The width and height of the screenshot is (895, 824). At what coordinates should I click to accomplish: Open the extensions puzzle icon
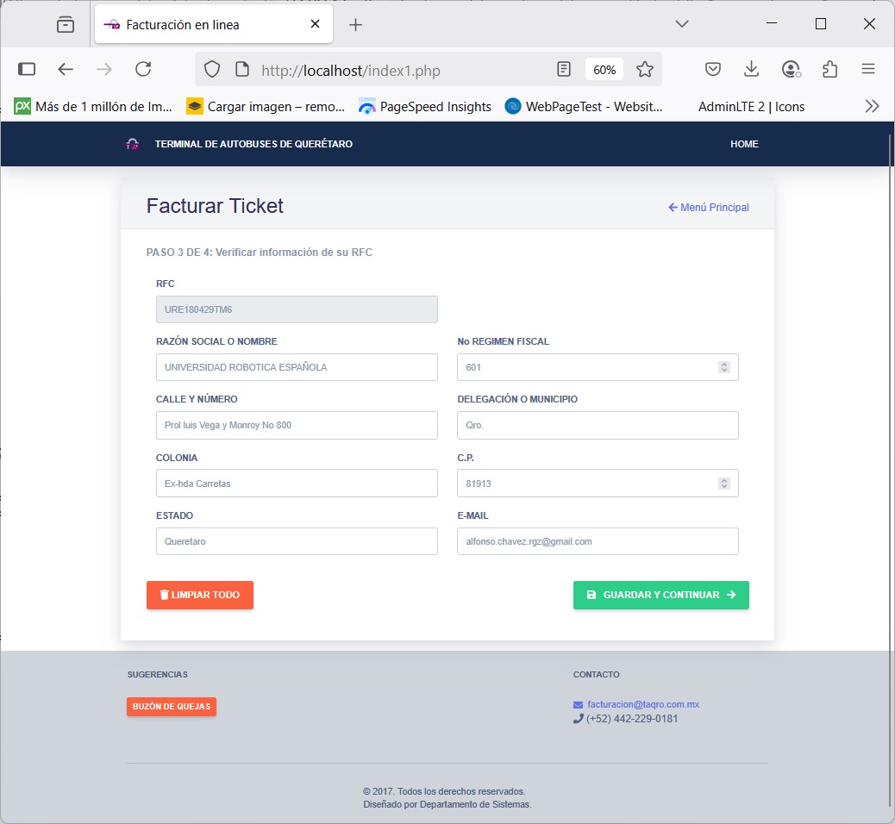pyautogui.click(x=829, y=70)
